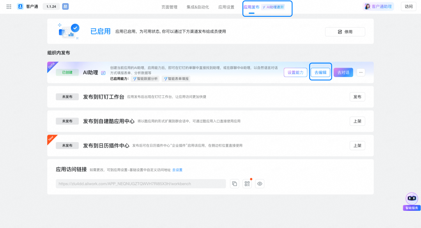The width and height of the screenshot is (421, 228).
Task: Click the 去设置 link
Action: tap(177, 170)
